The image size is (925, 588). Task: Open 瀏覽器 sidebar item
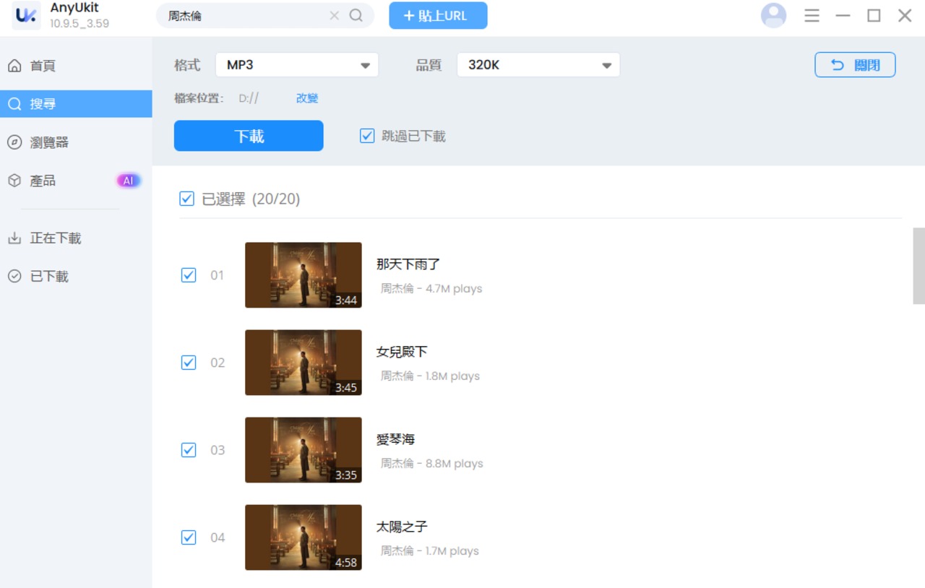coord(48,143)
